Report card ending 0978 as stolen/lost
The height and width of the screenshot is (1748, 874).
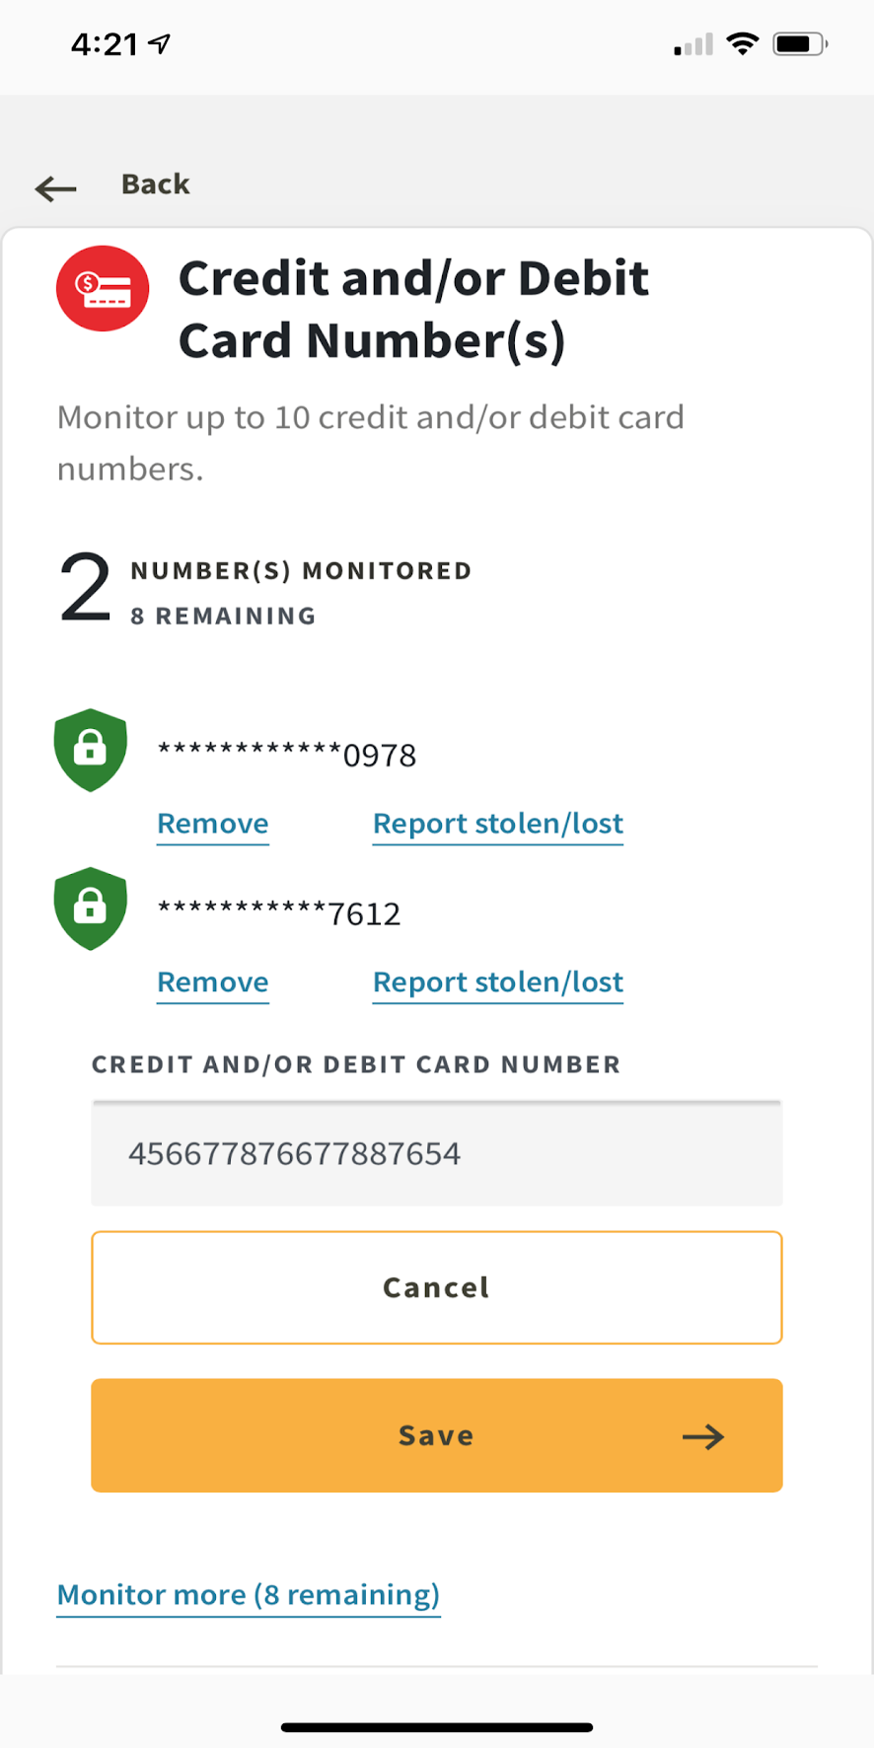(498, 824)
